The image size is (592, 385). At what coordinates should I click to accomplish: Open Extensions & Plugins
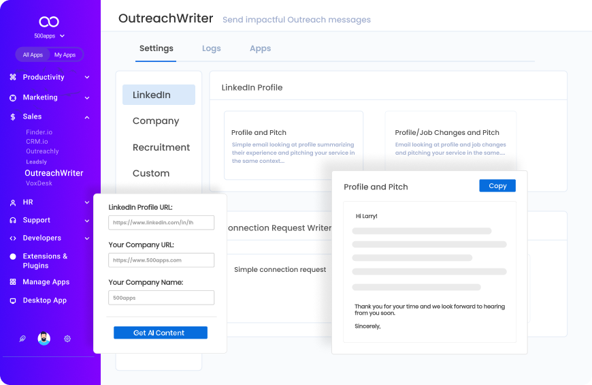click(46, 260)
